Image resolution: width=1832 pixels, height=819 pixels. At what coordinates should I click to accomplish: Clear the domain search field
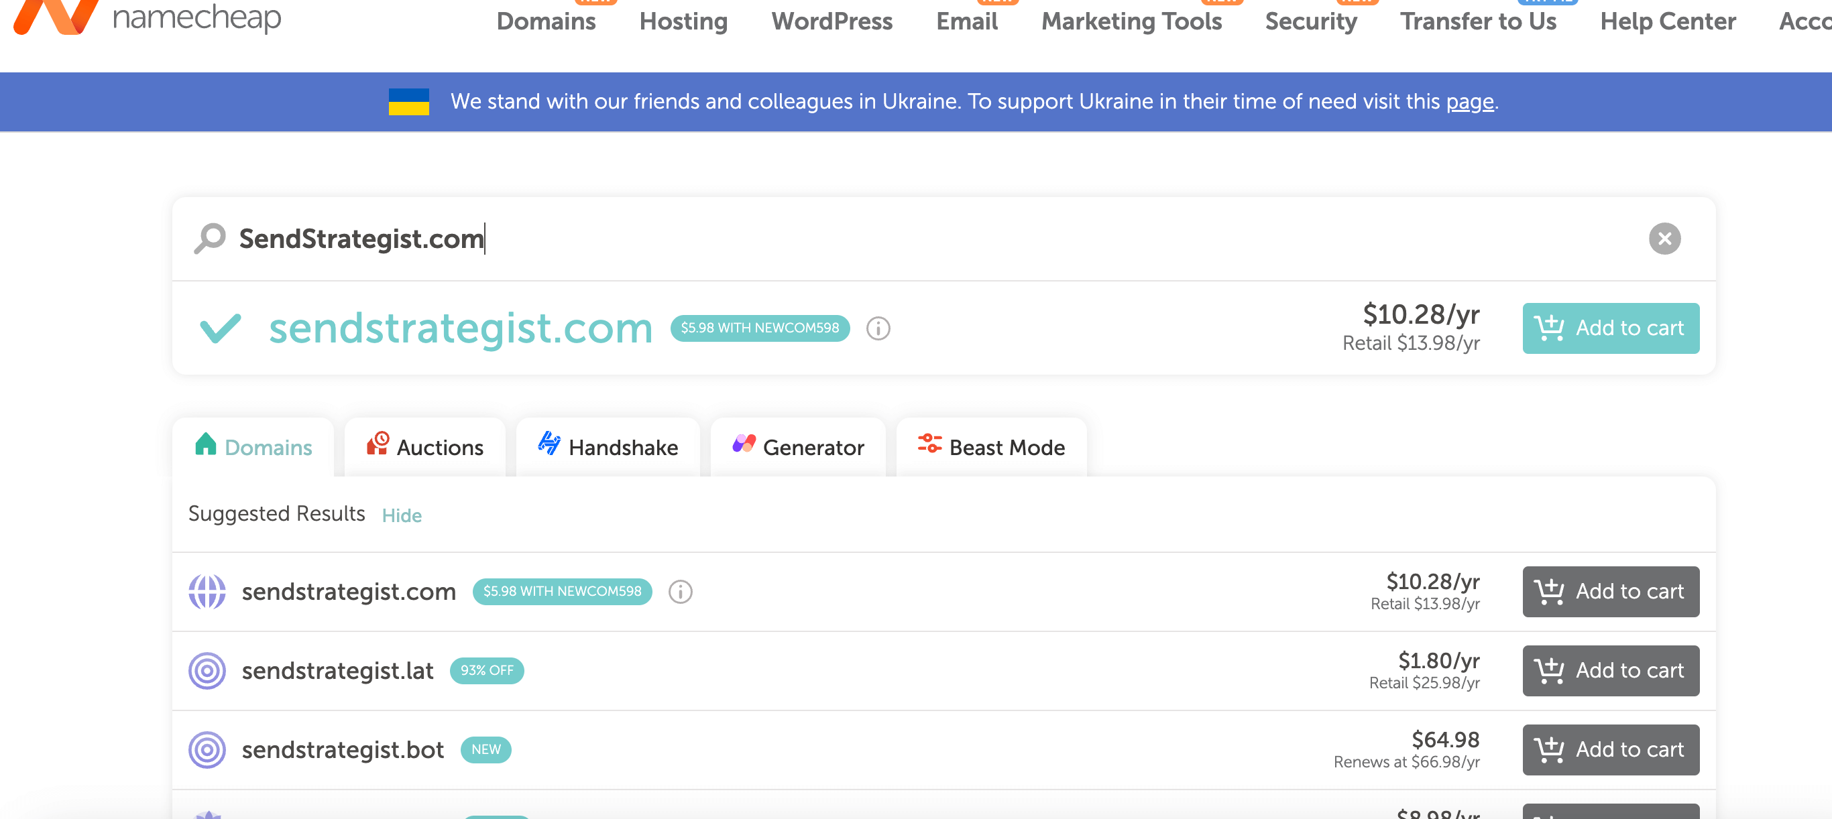click(1664, 239)
